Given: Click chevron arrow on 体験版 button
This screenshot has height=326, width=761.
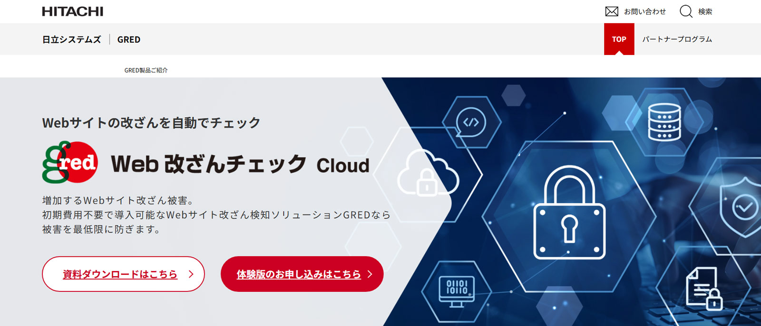Looking at the screenshot, I should tap(370, 274).
